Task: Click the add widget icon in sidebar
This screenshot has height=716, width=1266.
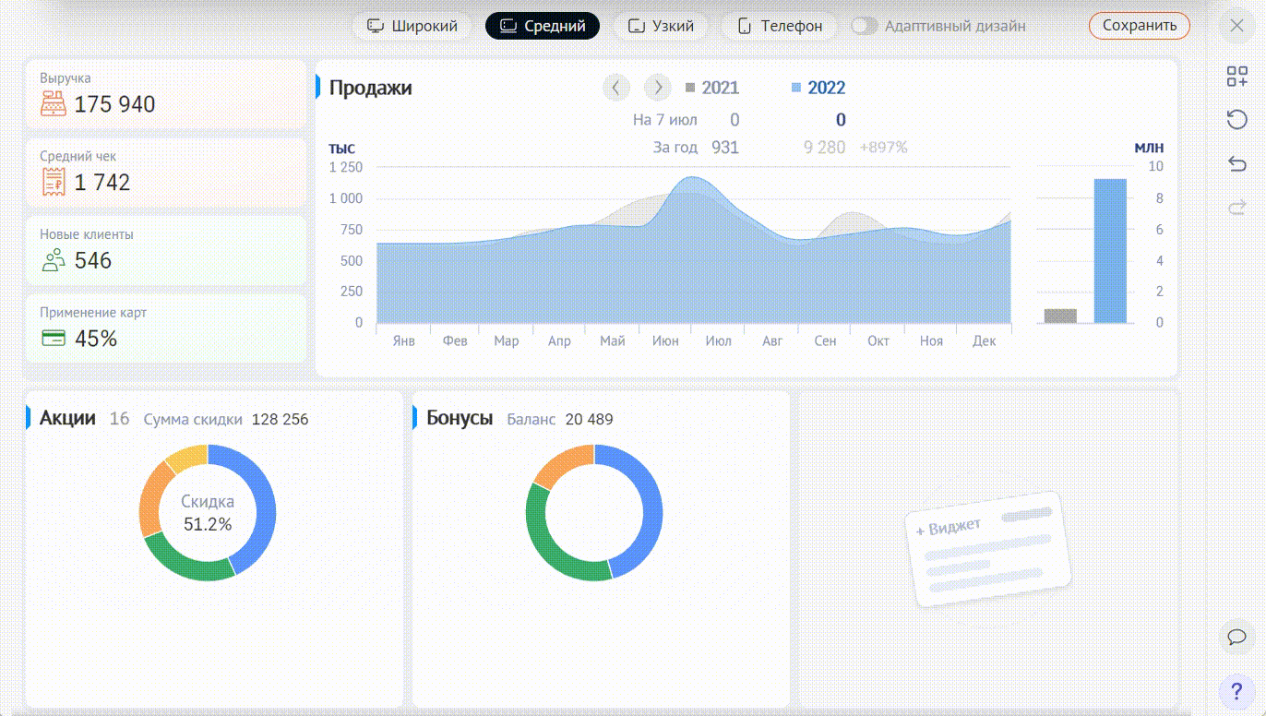Action: tap(1236, 77)
